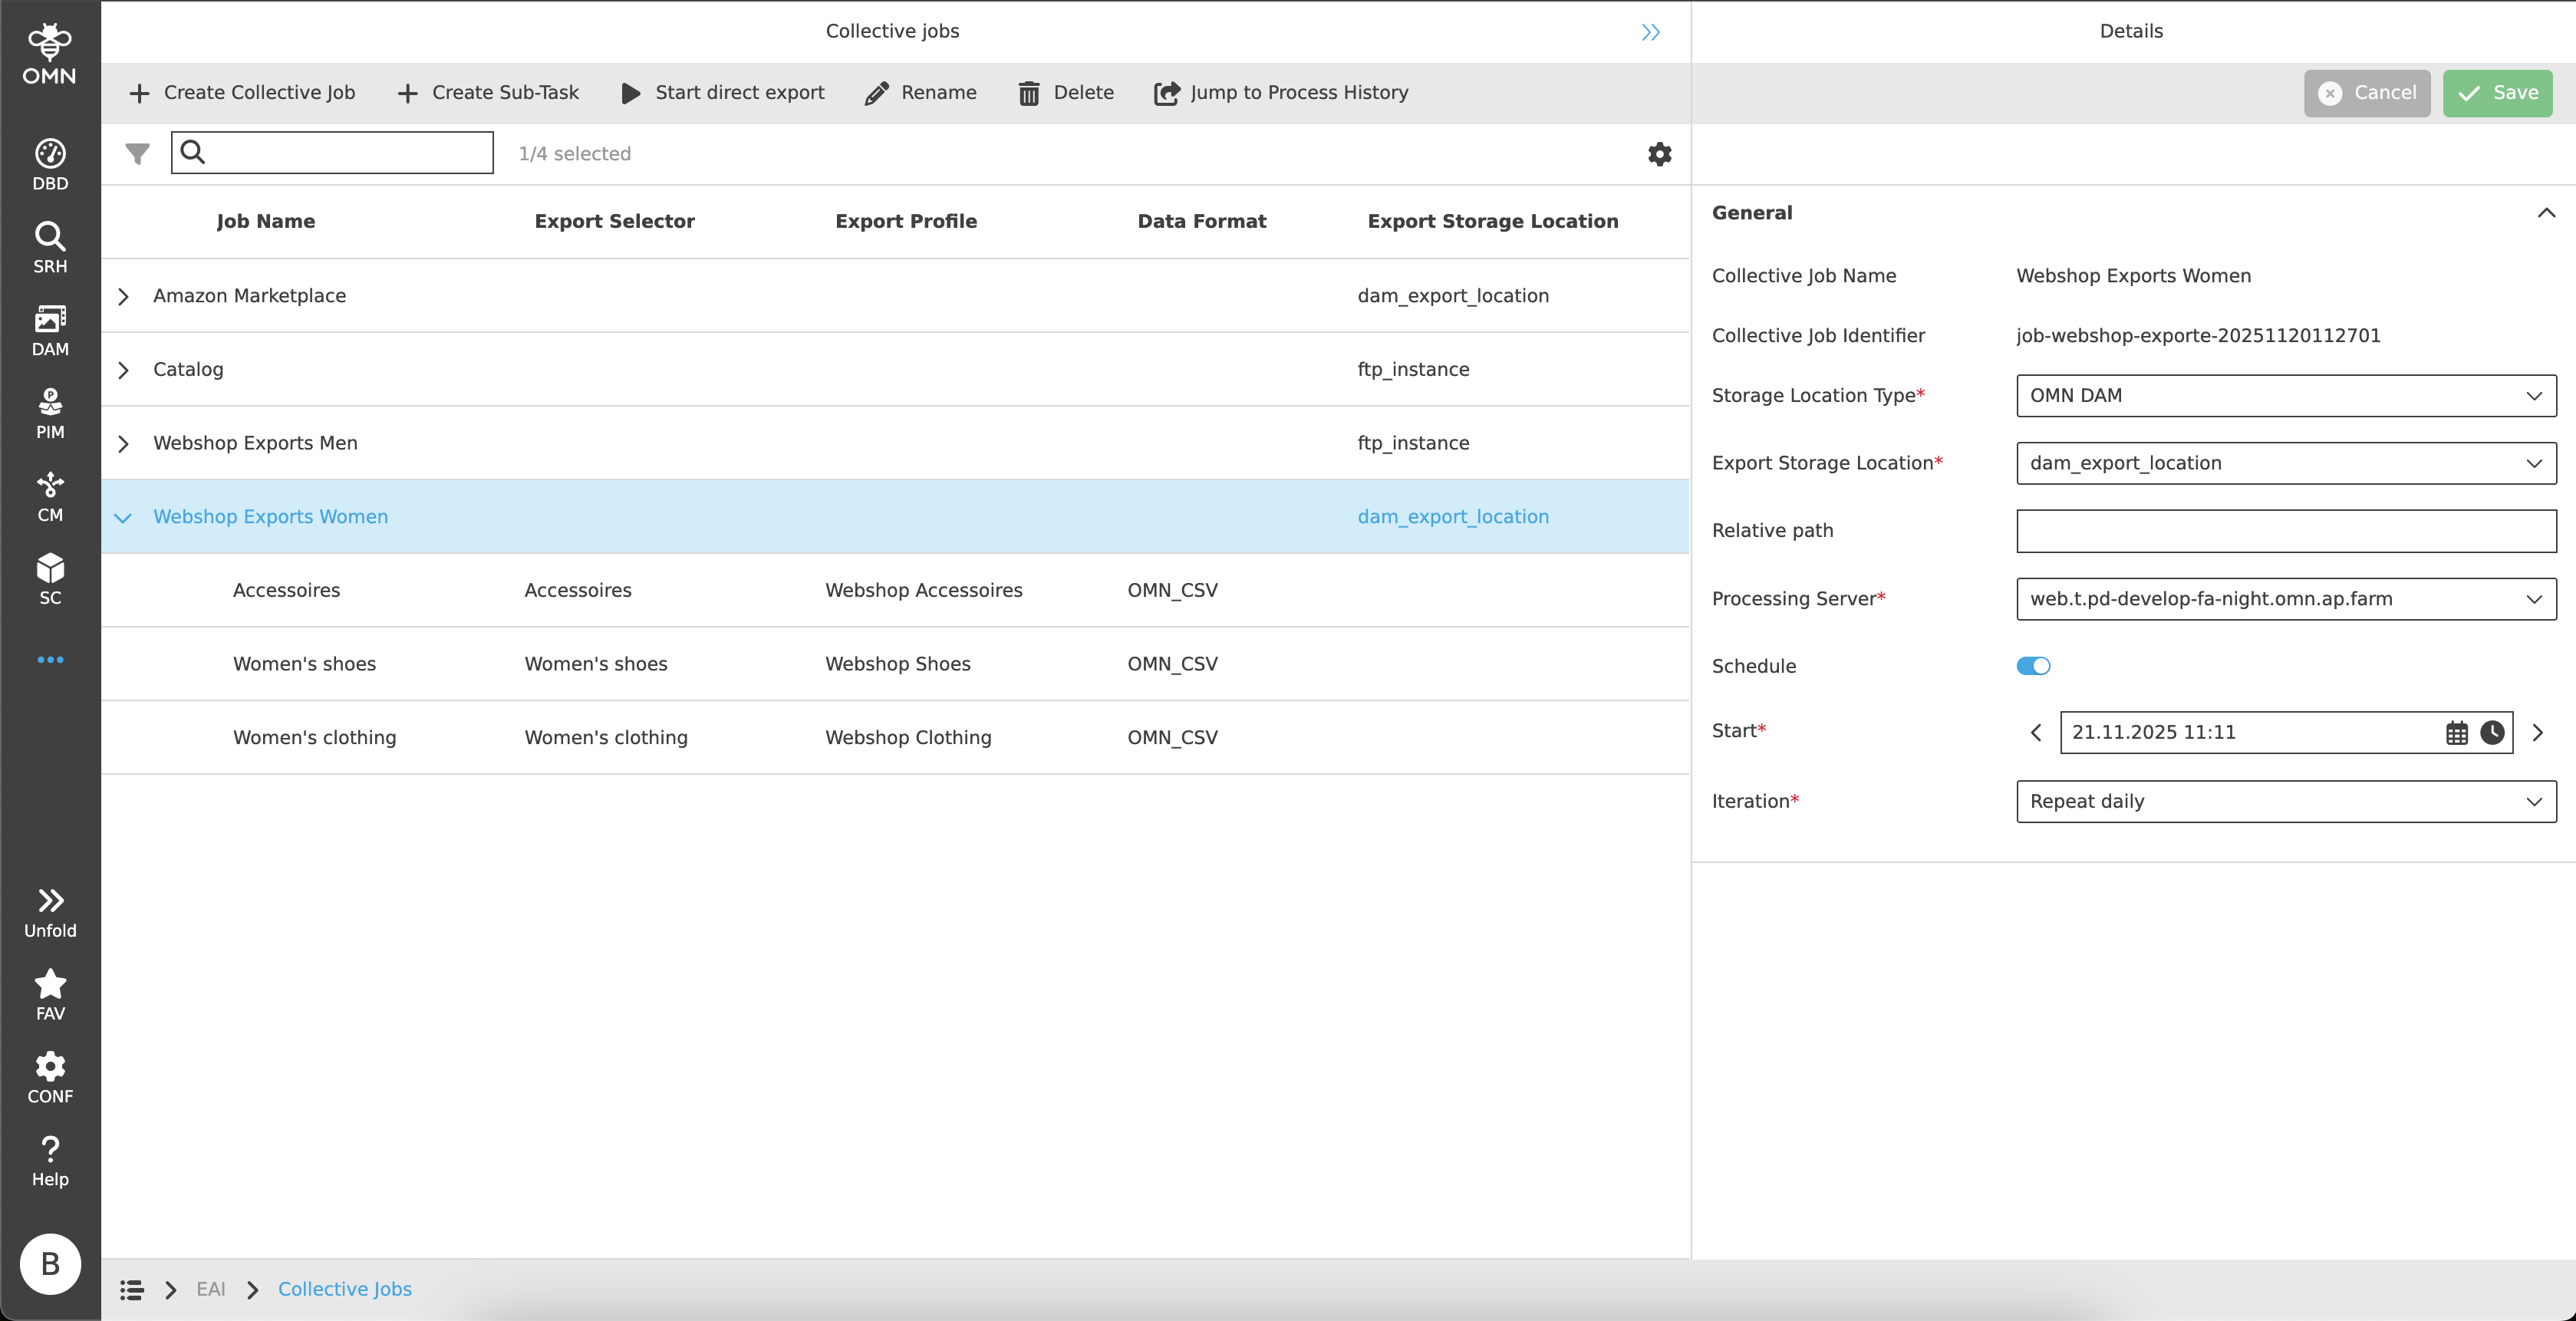Collapse the General section chevron
Viewport: 2576px width, 1321px height.
2545,213
